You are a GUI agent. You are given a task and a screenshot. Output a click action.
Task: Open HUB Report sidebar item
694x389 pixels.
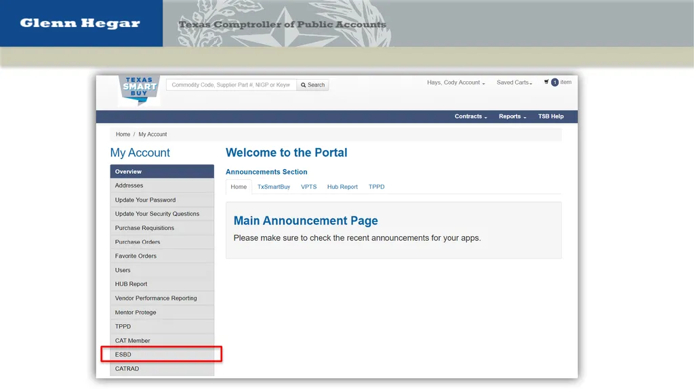click(x=162, y=284)
